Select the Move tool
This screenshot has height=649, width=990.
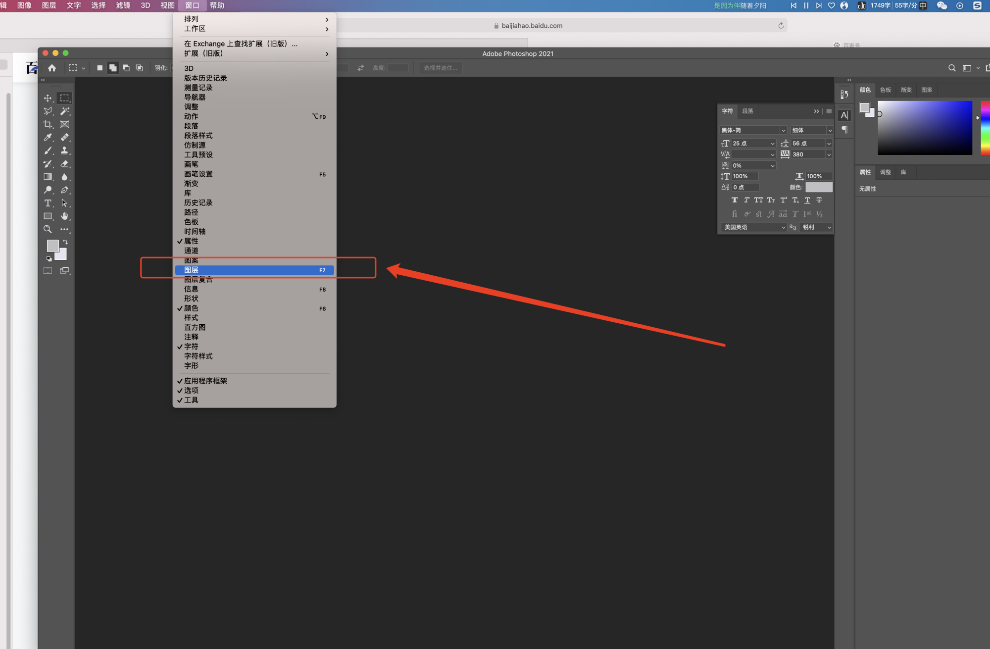(x=48, y=98)
